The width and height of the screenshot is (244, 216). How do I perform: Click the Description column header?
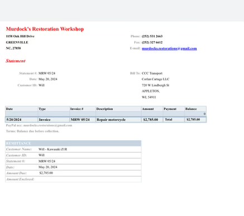104,109
